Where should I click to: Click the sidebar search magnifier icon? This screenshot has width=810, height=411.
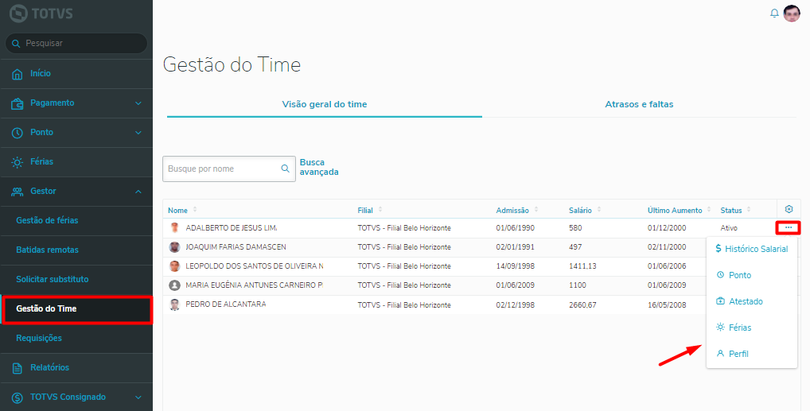16,44
